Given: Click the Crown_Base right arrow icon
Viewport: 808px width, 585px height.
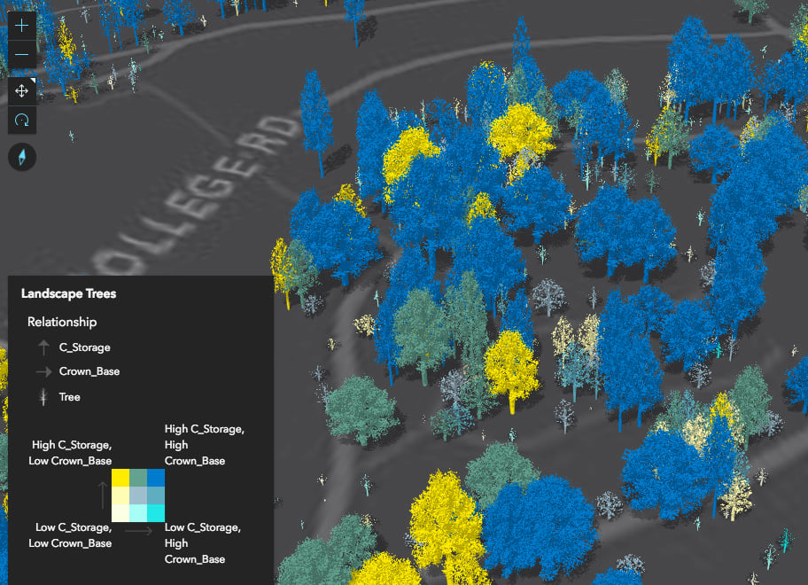Looking at the screenshot, I should (43, 371).
